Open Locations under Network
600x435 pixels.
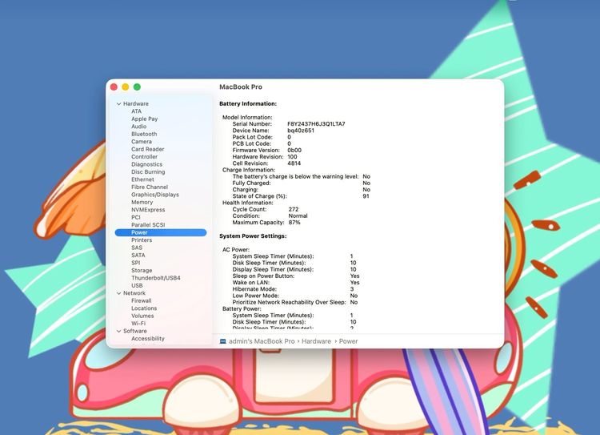pos(144,308)
